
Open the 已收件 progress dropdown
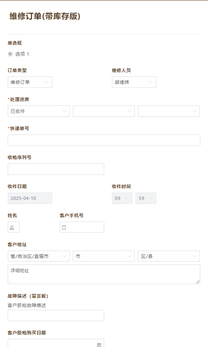click(x=39, y=111)
